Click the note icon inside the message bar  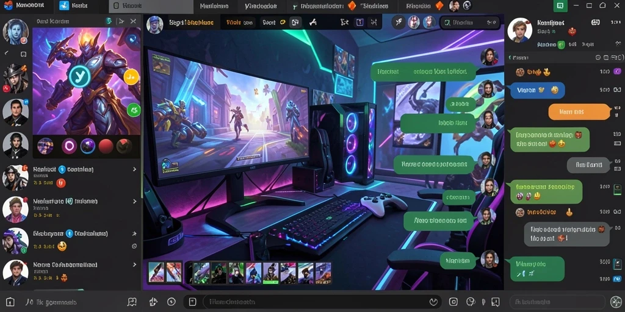(192, 302)
